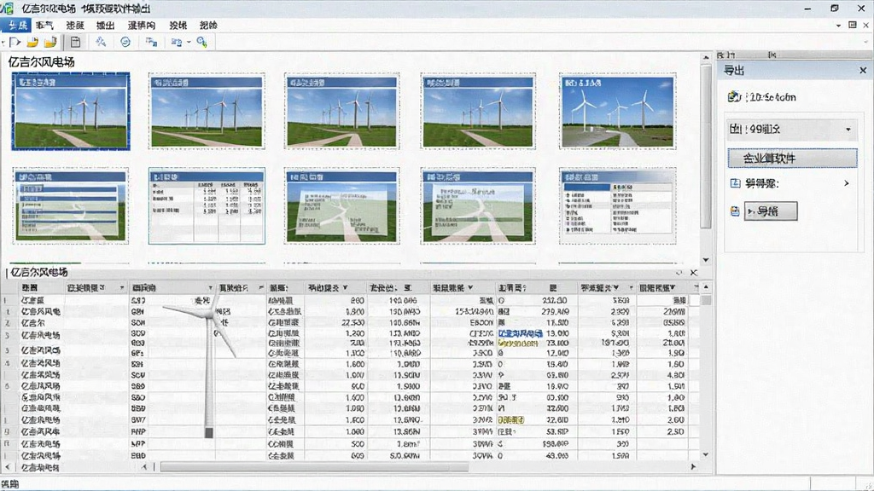Click the save page icon in the toolbar
874x491 pixels.
75,42
